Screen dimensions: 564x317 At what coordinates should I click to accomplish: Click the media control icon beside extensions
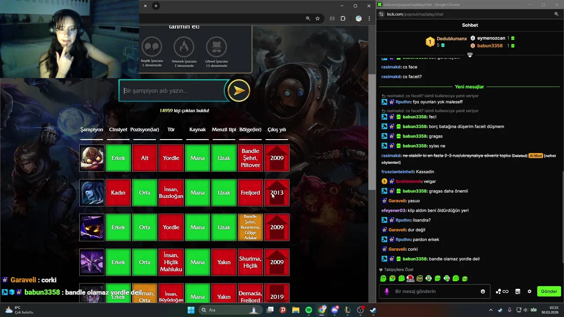332,18
